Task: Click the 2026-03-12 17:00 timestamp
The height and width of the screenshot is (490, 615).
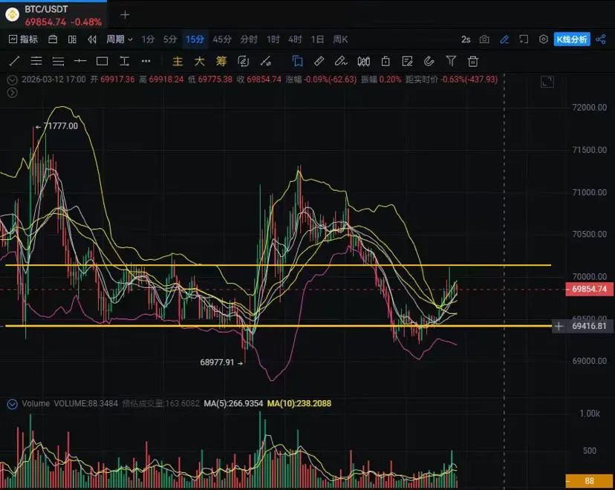Action: [x=53, y=79]
